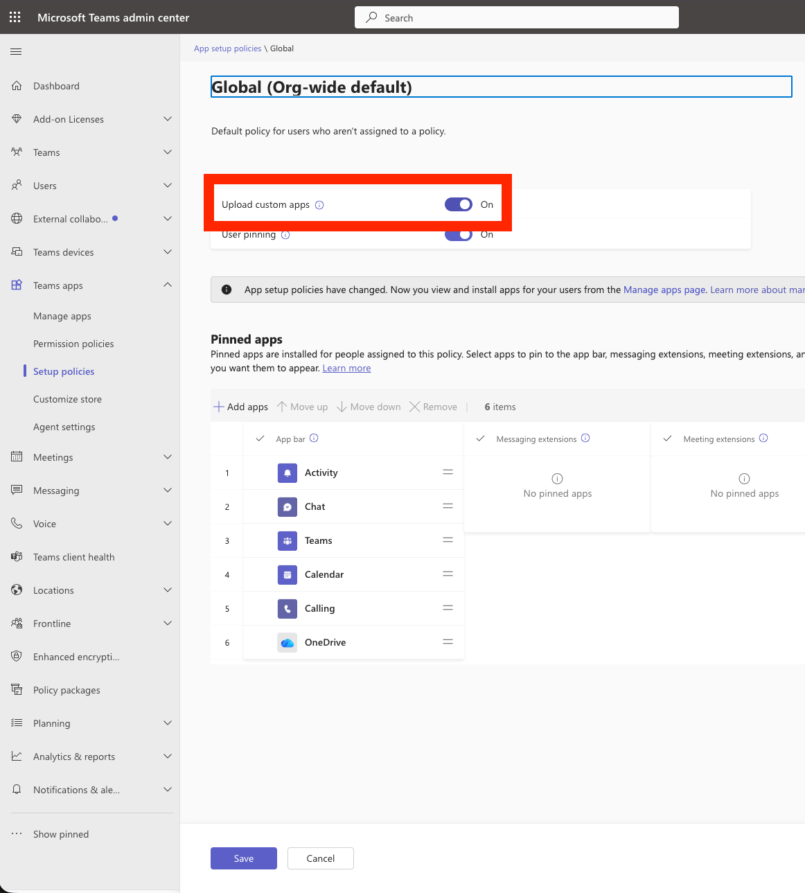This screenshot has height=893, width=805.
Task: Select the Calendar row in pinned apps
Action: [x=337, y=574]
